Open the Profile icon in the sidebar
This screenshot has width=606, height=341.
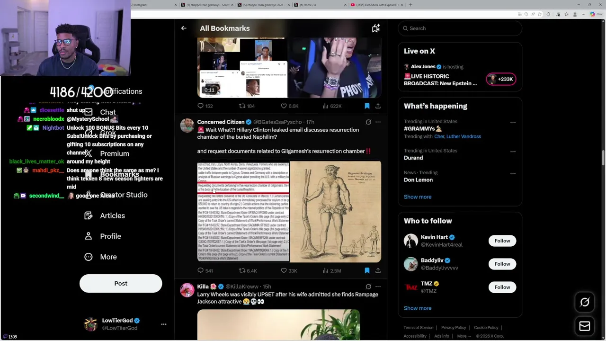pos(89,236)
